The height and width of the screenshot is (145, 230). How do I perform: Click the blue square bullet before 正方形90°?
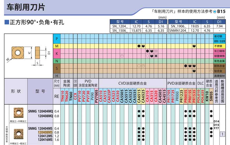point(6,22)
